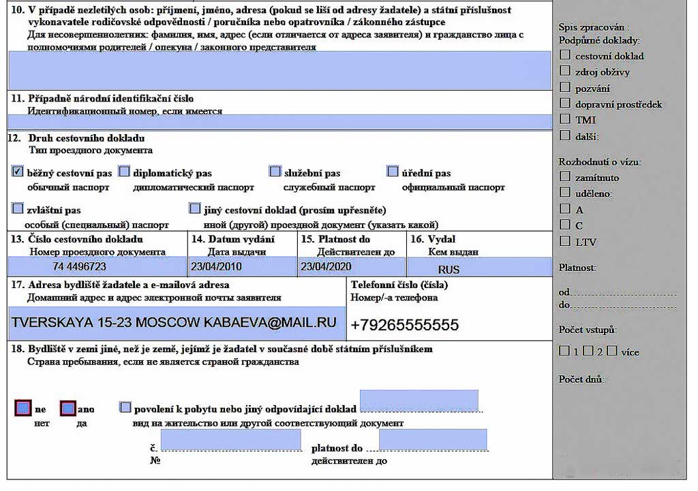This screenshot has width=698, height=491.
Task: Click the '18. Bydliště v zemi jiné' heading
Action: pyautogui.click(x=222, y=349)
